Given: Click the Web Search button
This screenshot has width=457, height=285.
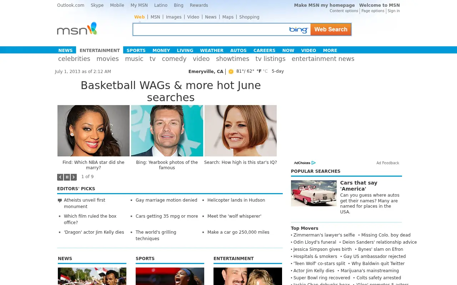Looking at the screenshot, I should click(331, 30).
